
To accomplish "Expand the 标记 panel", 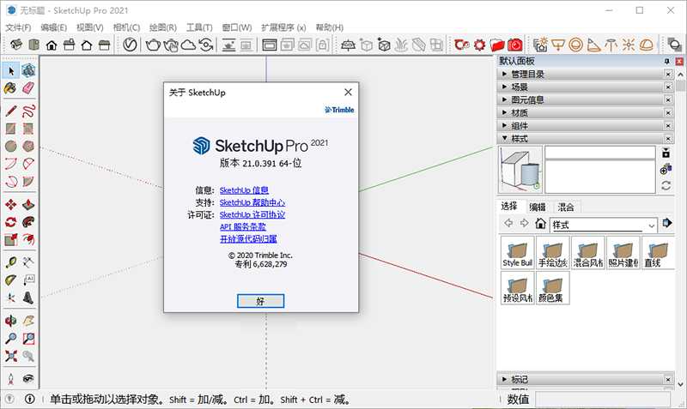I will (586, 379).
